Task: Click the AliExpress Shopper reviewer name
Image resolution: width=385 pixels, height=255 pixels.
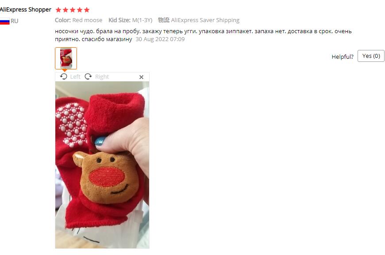Action: tap(26, 10)
